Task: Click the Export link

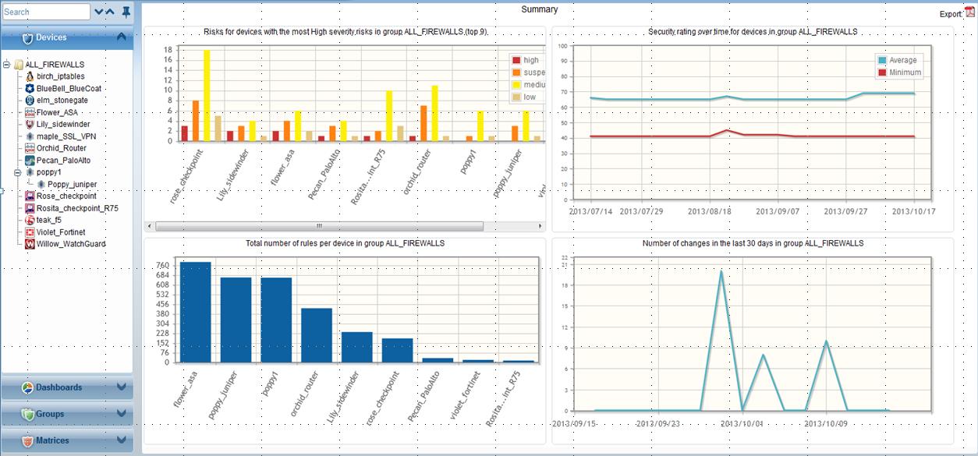Action: click(950, 14)
